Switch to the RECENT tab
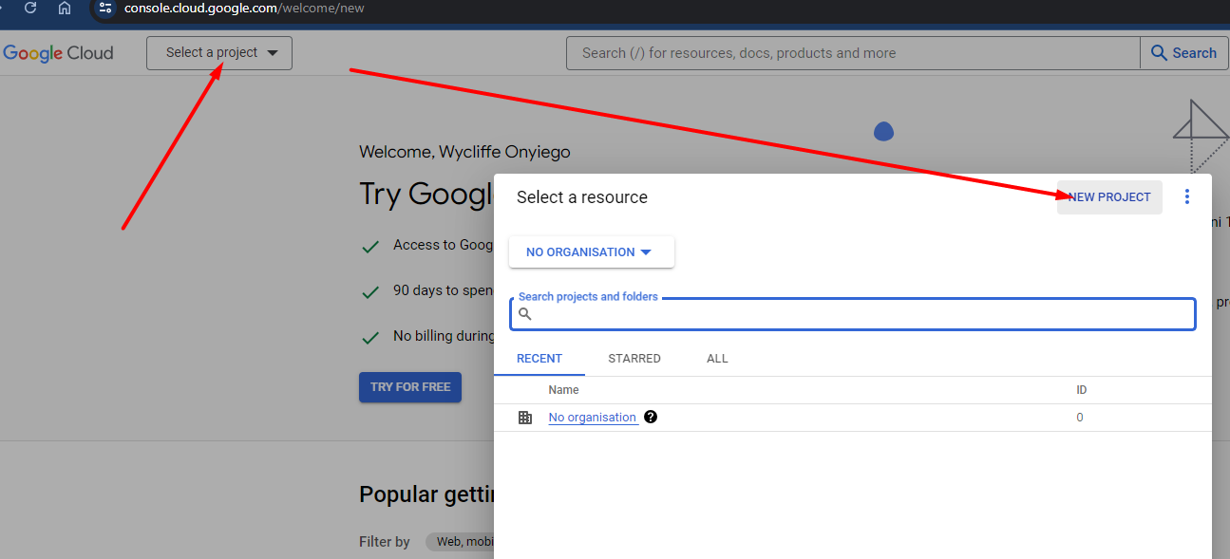Image resolution: width=1230 pixels, height=559 pixels. (x=539, y=359)
